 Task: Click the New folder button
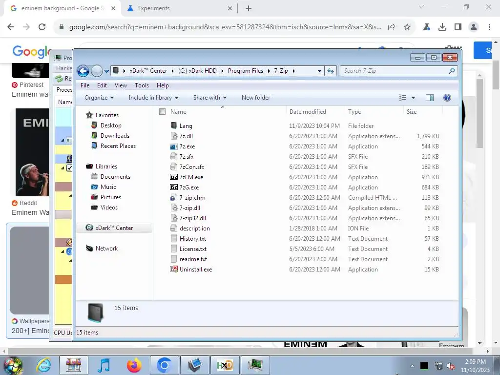(256, 98)
